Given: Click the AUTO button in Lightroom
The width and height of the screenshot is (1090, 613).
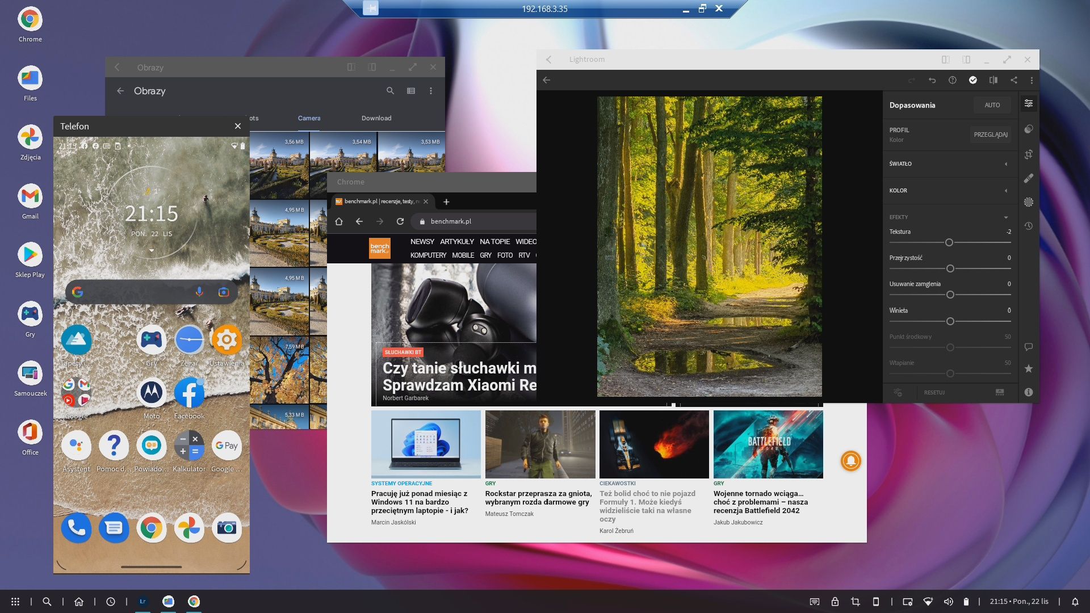Looking at the screenshot, I should pos(992,105).
